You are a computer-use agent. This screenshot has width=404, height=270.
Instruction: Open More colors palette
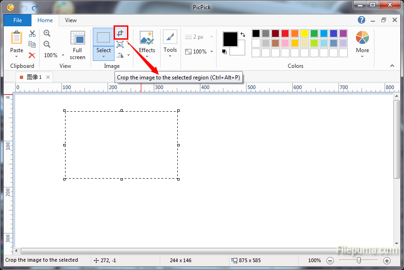click(362, 45)
